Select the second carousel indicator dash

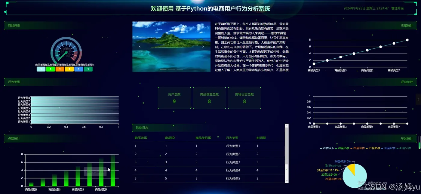pyautogui.click(x=171, y=69)
